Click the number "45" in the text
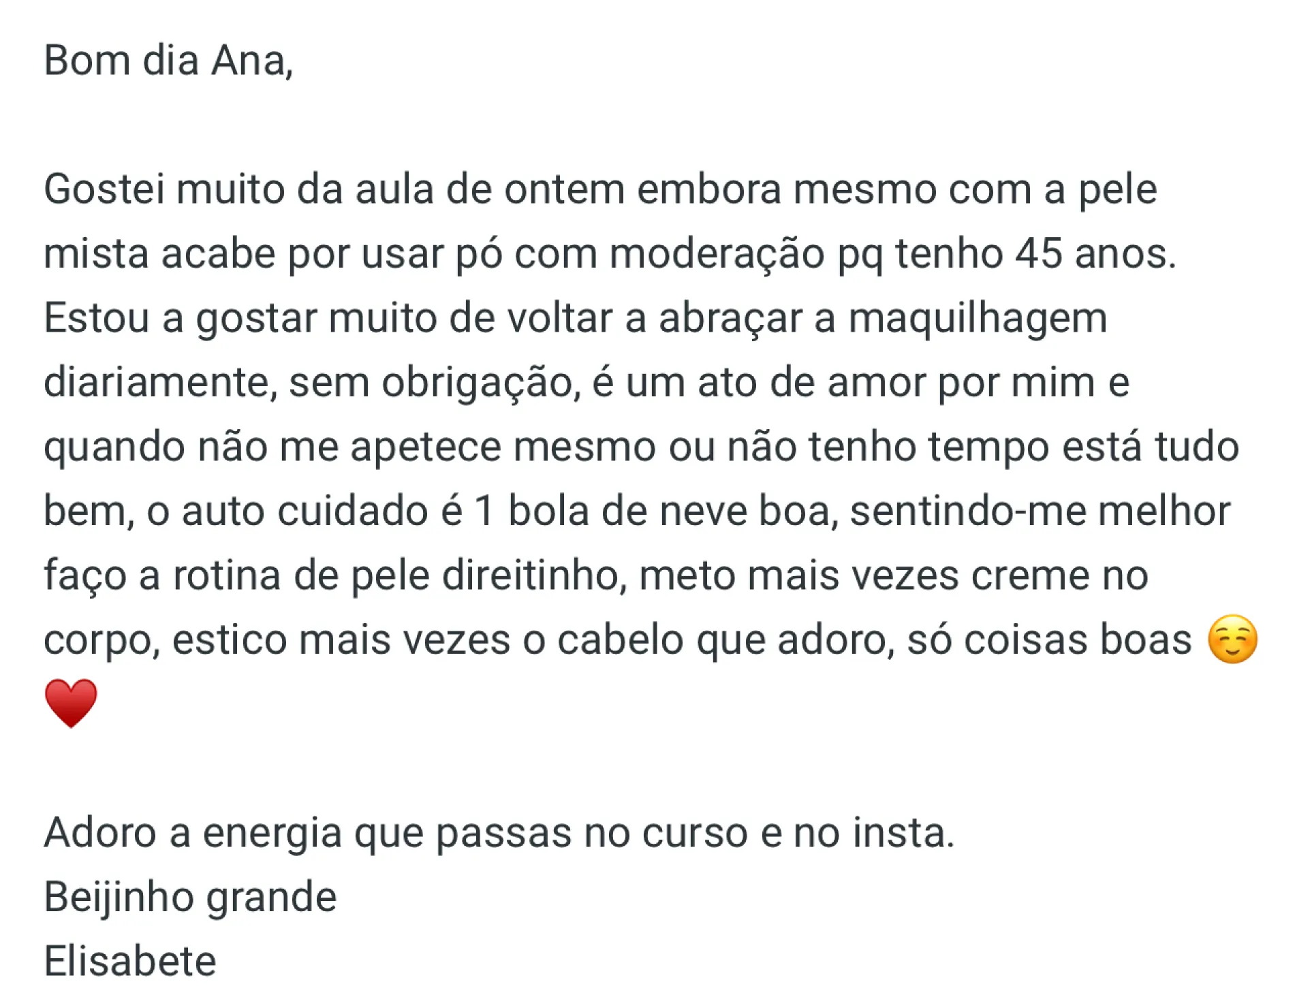 (x=1039, y=253)
